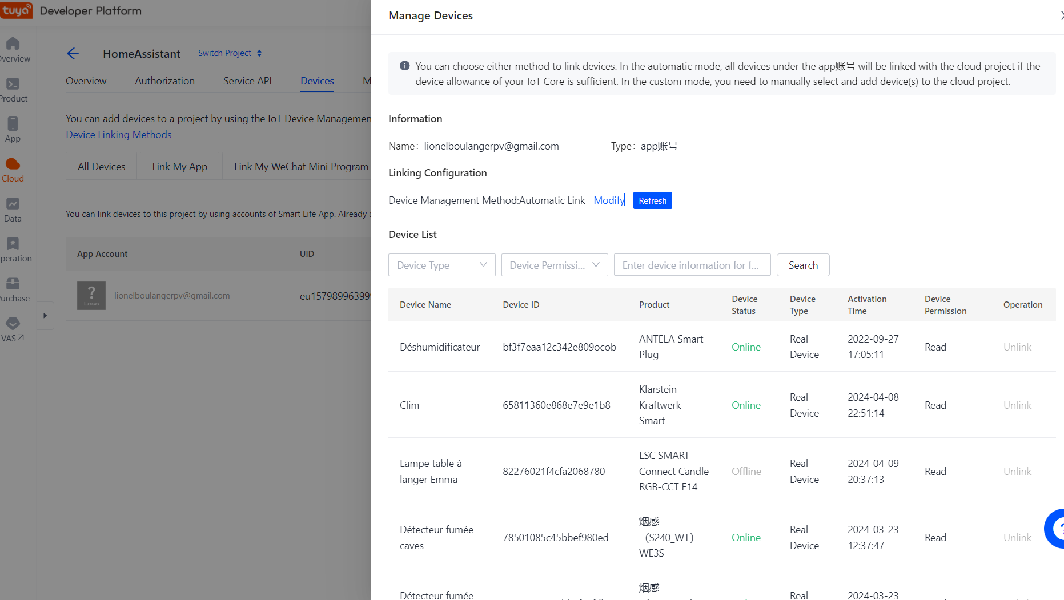
Task: Click the device information search field
Action: (x=692, y=265)
